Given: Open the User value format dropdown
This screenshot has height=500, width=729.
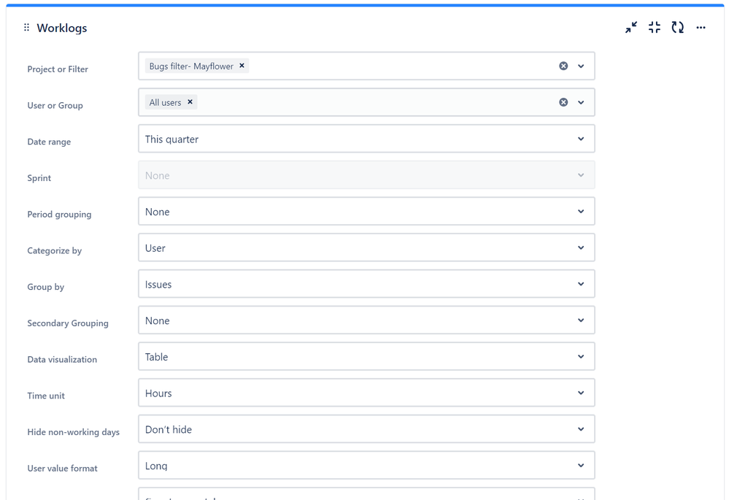Looking at the screenshot, I should pos(366,466).
